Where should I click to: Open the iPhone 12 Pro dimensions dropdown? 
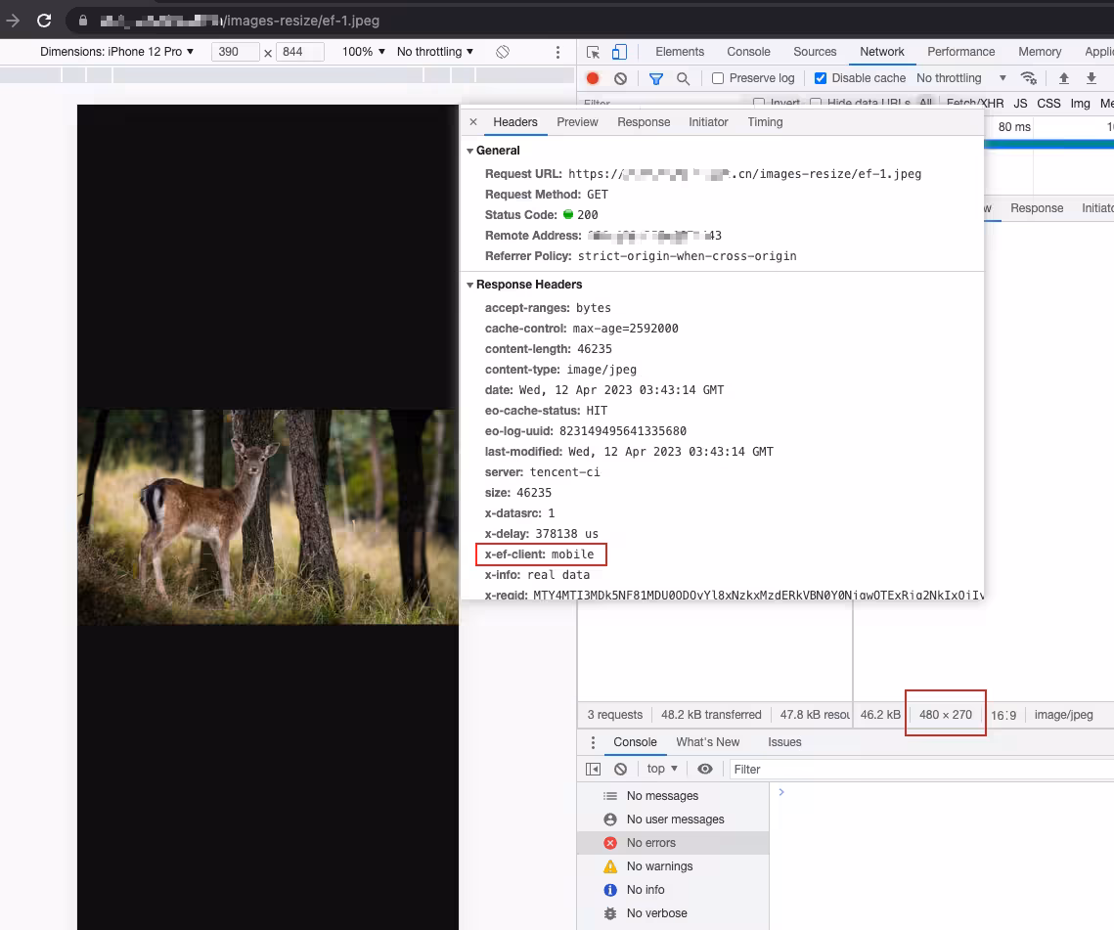click(x=117, y=52)
